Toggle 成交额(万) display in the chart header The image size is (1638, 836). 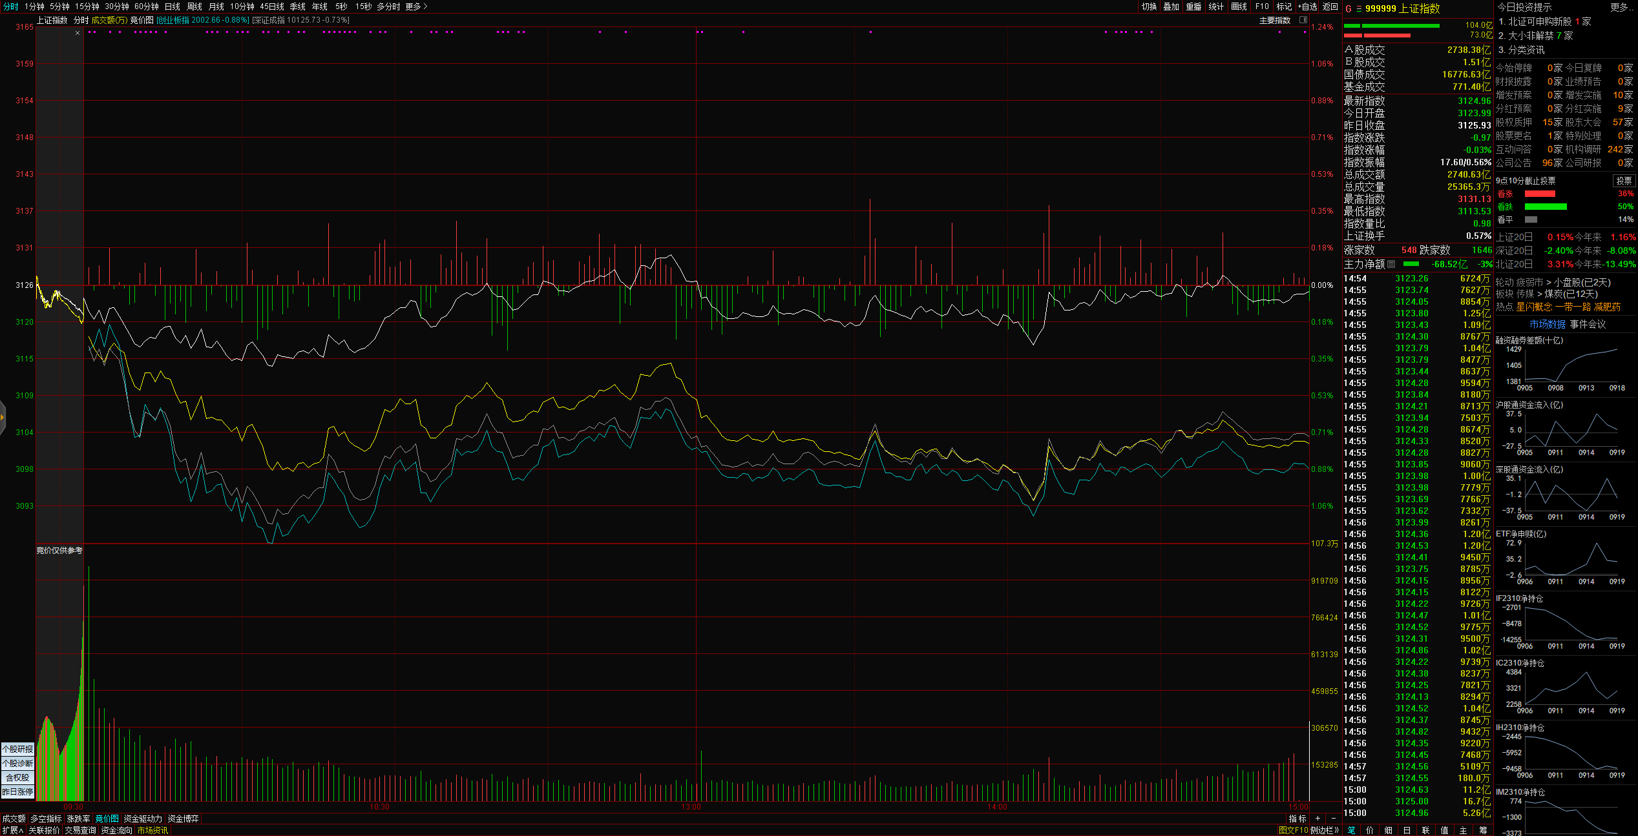(109, 20)
